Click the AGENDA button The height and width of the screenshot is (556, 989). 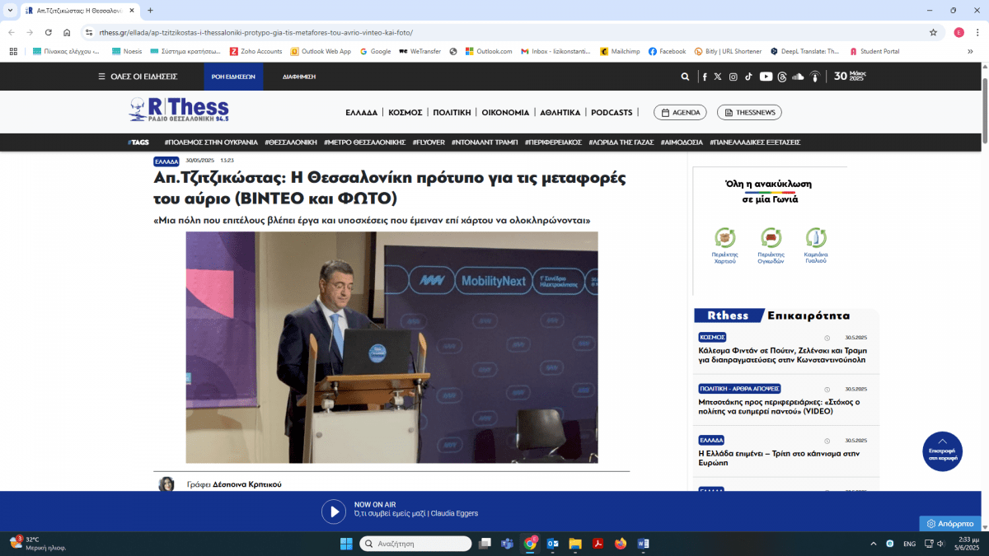[x=680, y=112]
